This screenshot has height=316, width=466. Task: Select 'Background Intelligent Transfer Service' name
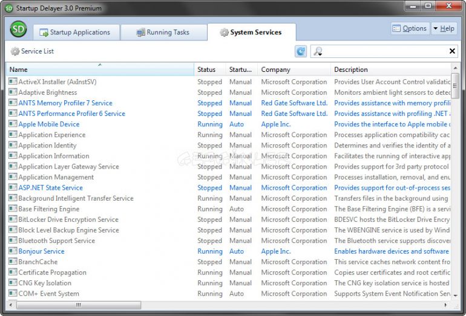pyautogui.click(x=76, y=199)
